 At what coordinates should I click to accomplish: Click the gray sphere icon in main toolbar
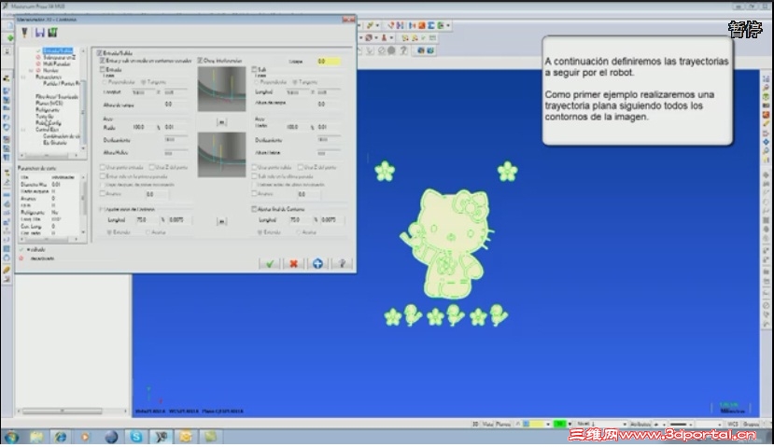pos(391,50)
